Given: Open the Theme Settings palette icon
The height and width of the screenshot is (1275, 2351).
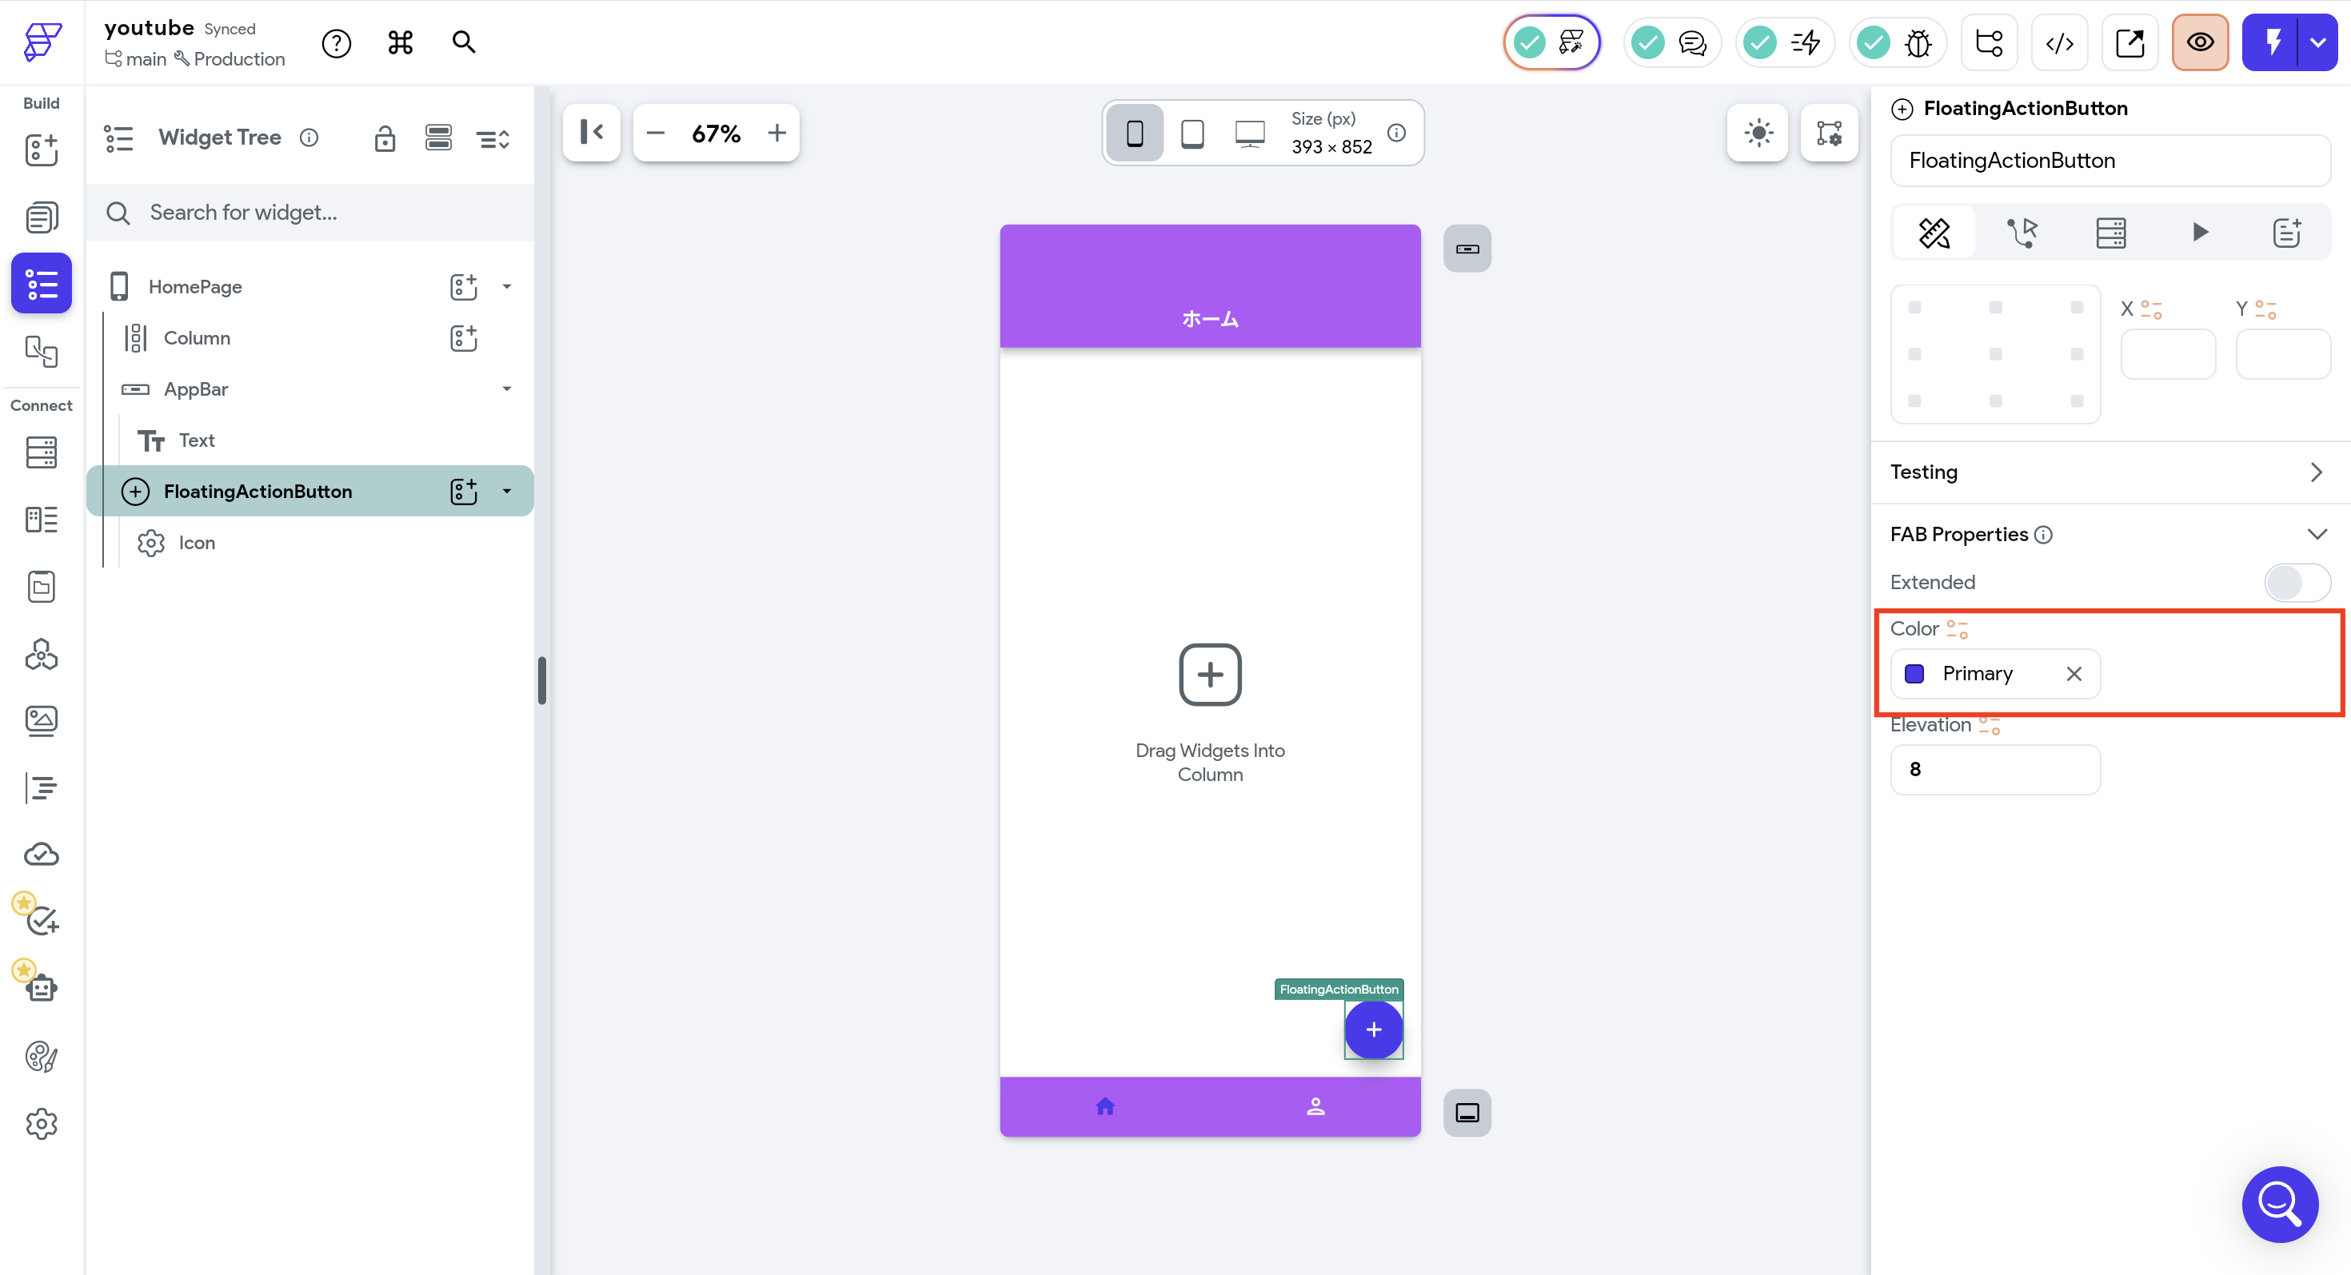Looking at the screenshot, I should pos(41,1056).
